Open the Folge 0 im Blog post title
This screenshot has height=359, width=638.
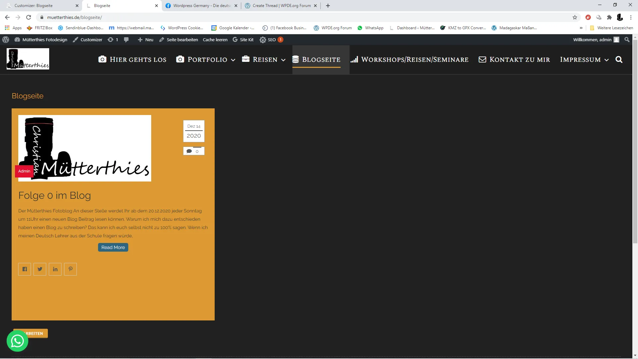[x=54, y=195]
